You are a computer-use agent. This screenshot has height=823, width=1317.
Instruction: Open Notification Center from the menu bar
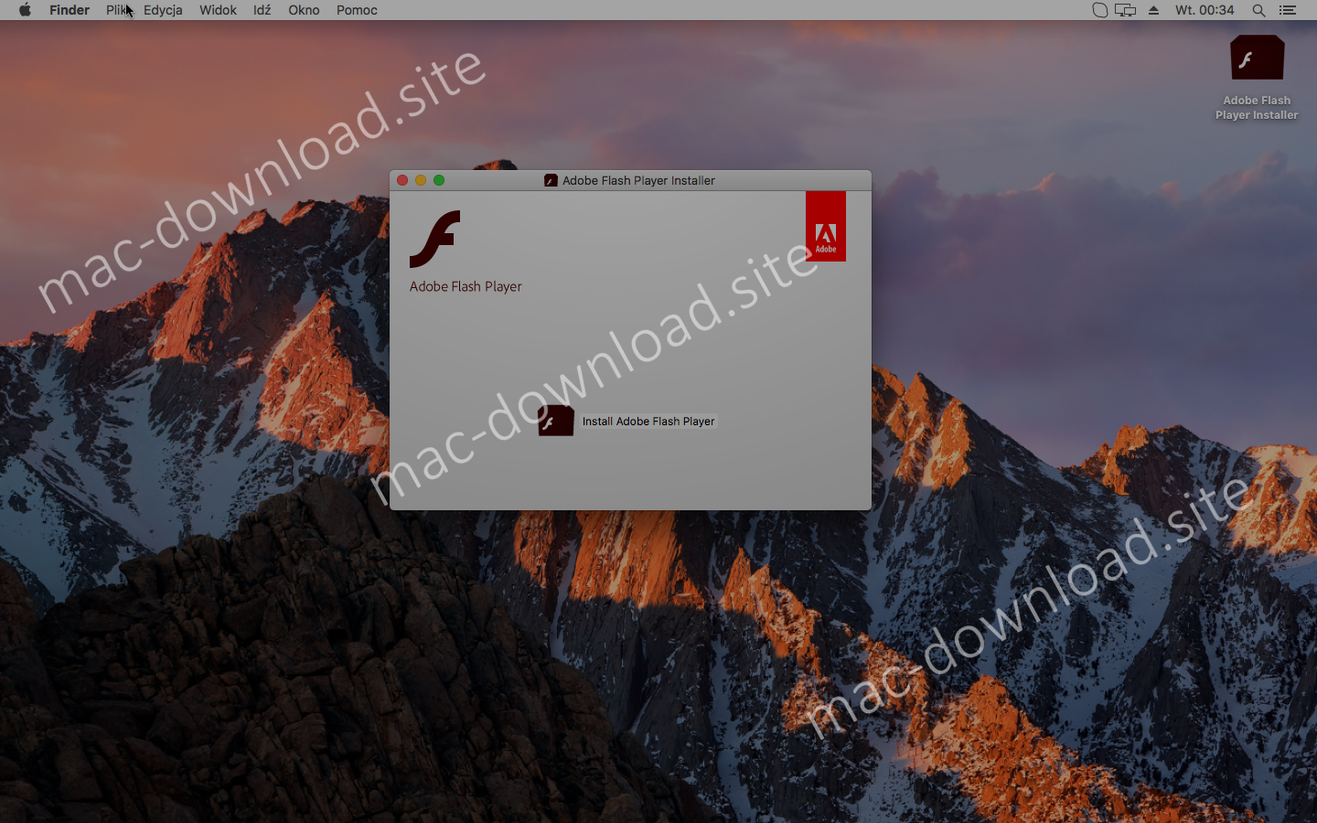point(1288,10)
